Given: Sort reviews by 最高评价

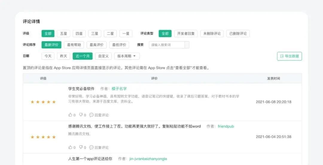Looking at the screenshot, I should (x=97, y=45).
